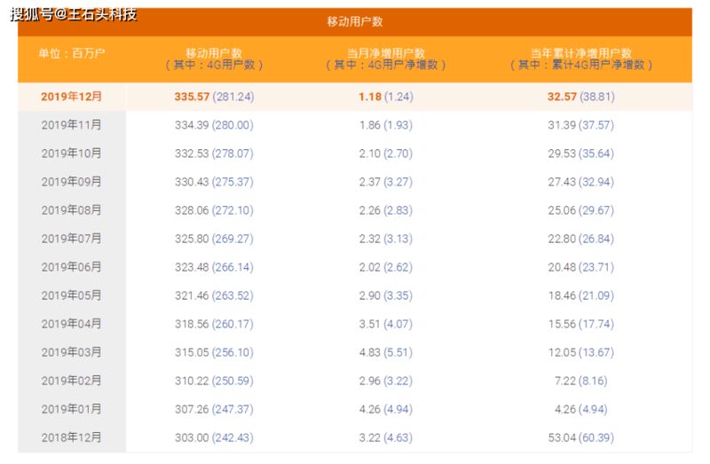
Task: Click the 移动用户数 title bar
Action: coord(355,21)
